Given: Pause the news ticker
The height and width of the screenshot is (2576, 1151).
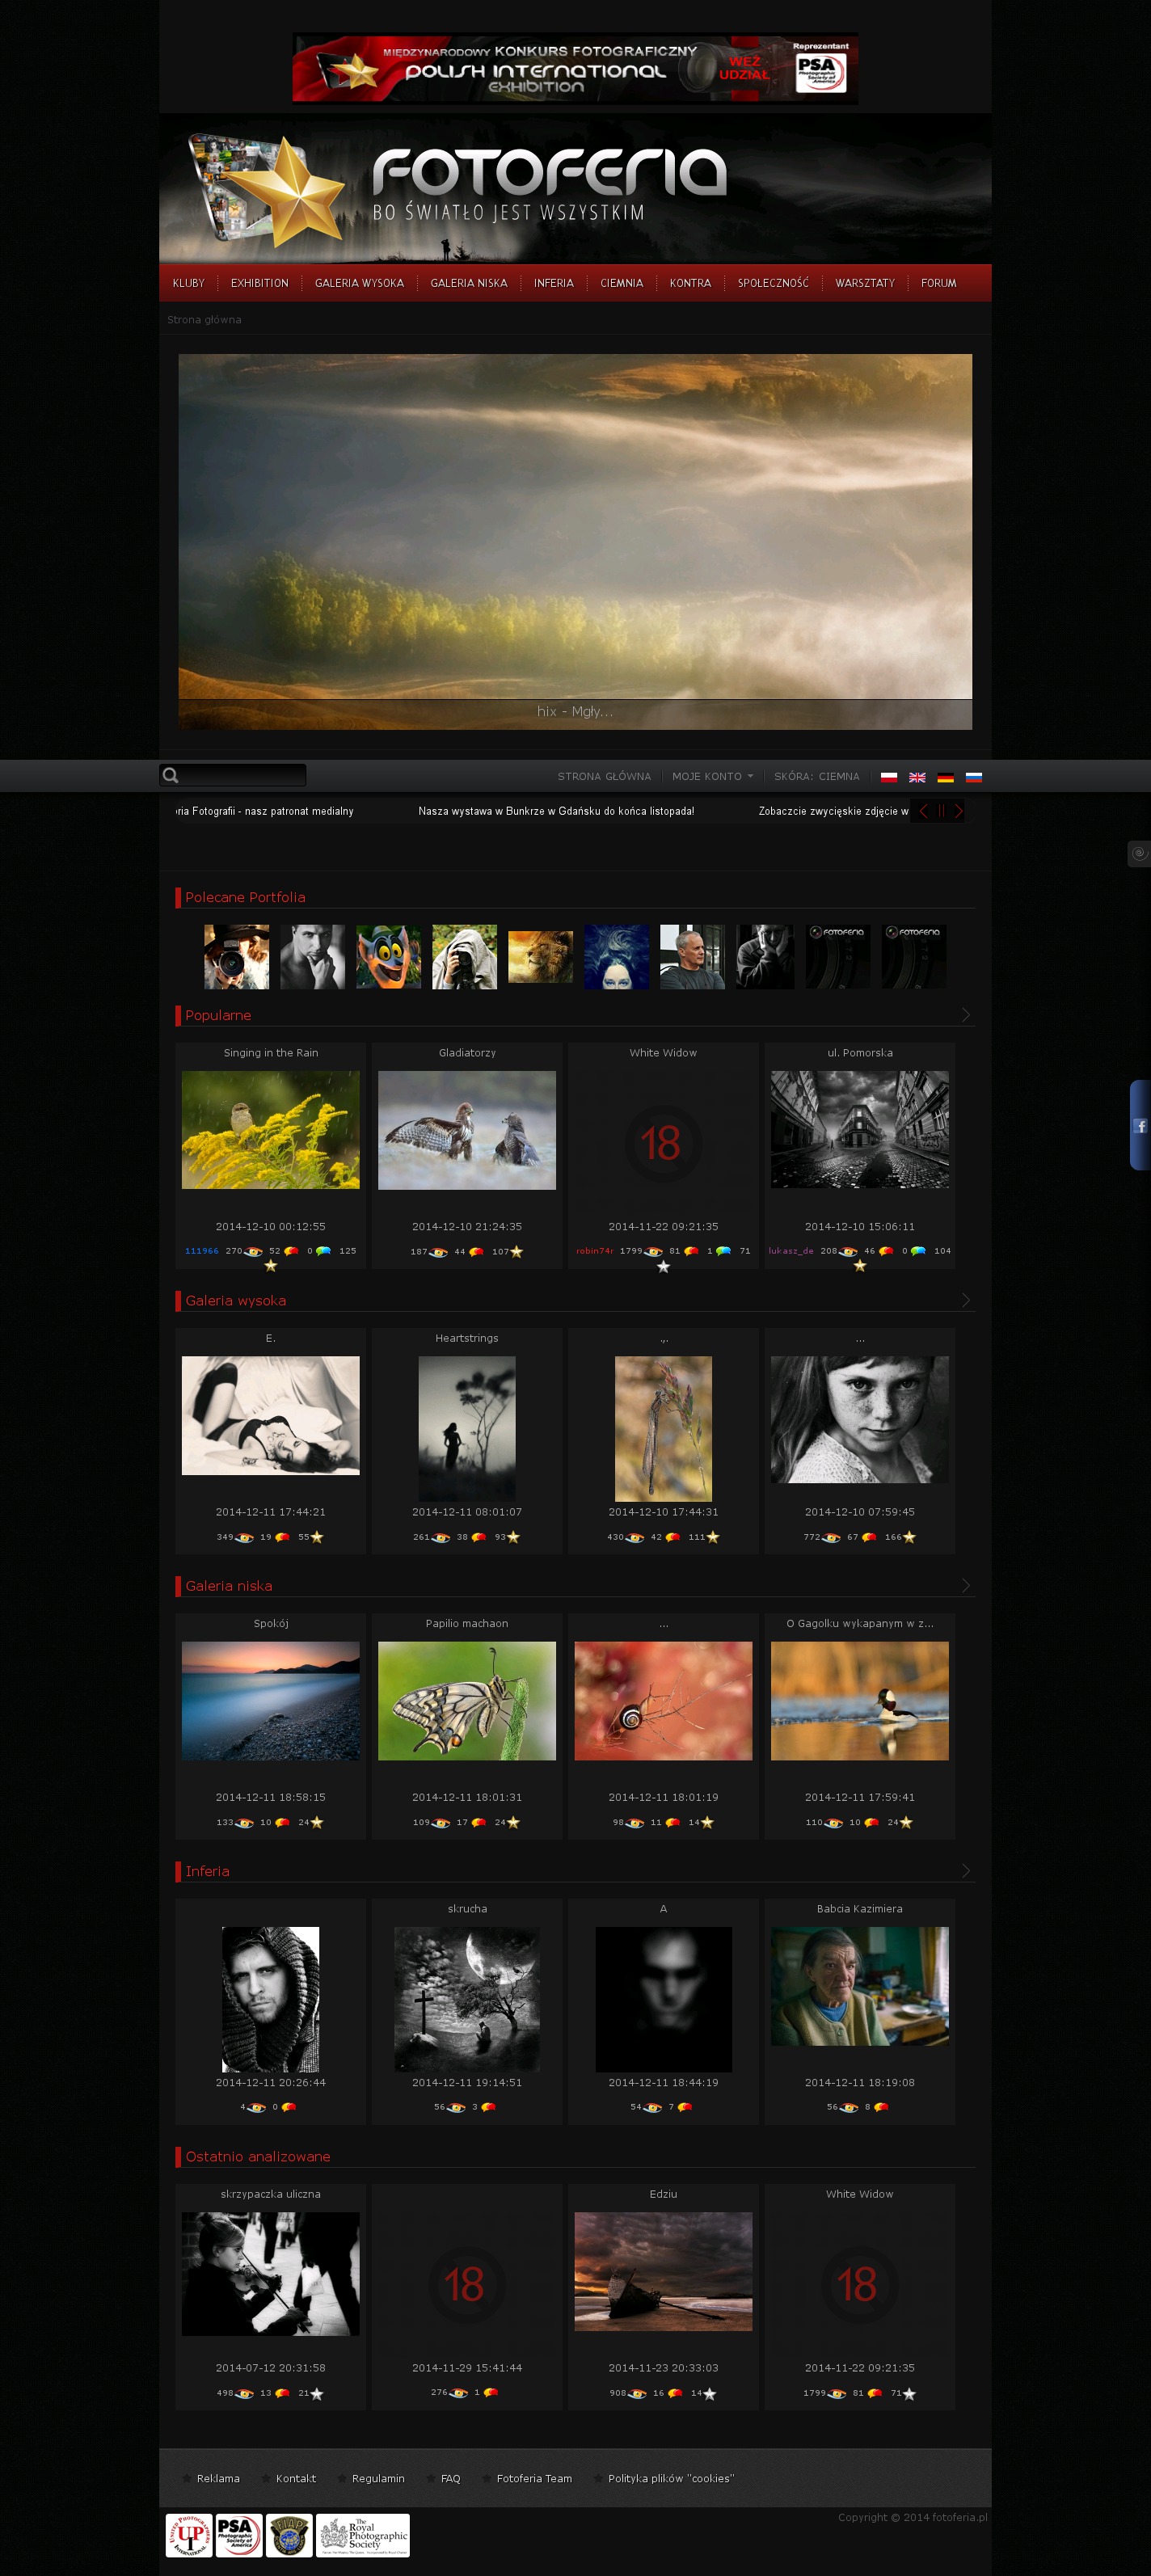Looking at the screenshot, I should [x=941, y=811].
